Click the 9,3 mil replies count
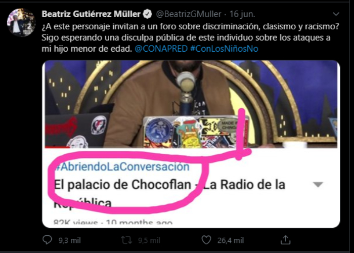 [x=70, y=240]
